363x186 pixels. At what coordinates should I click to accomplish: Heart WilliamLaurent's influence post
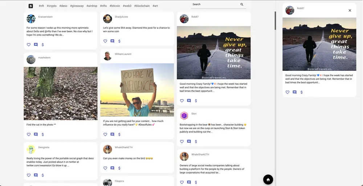(x=105, y=134)
